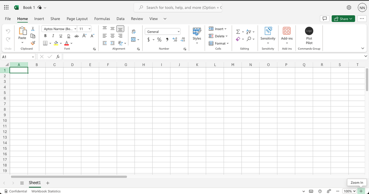
Task: Add a new sheet with the plus icon
Action: [x=48, y=183]
